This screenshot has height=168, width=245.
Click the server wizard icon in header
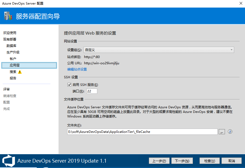coord(8,16)
